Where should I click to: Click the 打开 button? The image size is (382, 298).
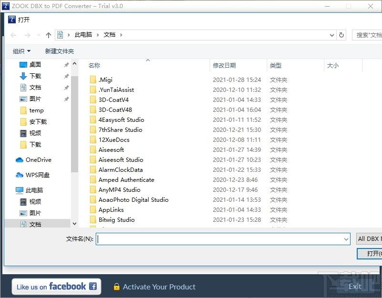tap(370, 253)
